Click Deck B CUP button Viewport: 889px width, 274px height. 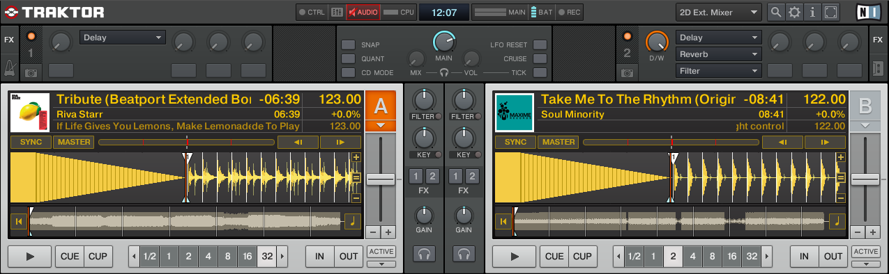pyautogui.click(x=583, y=256)
